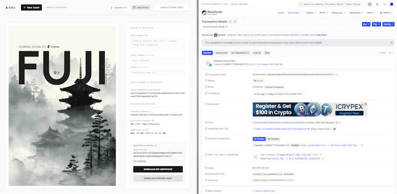Image resolution: width=397 pixels, height=194 pixels.
Task: Click the help icon beside Transaction Fee
Action: click(x=206, y=174)
